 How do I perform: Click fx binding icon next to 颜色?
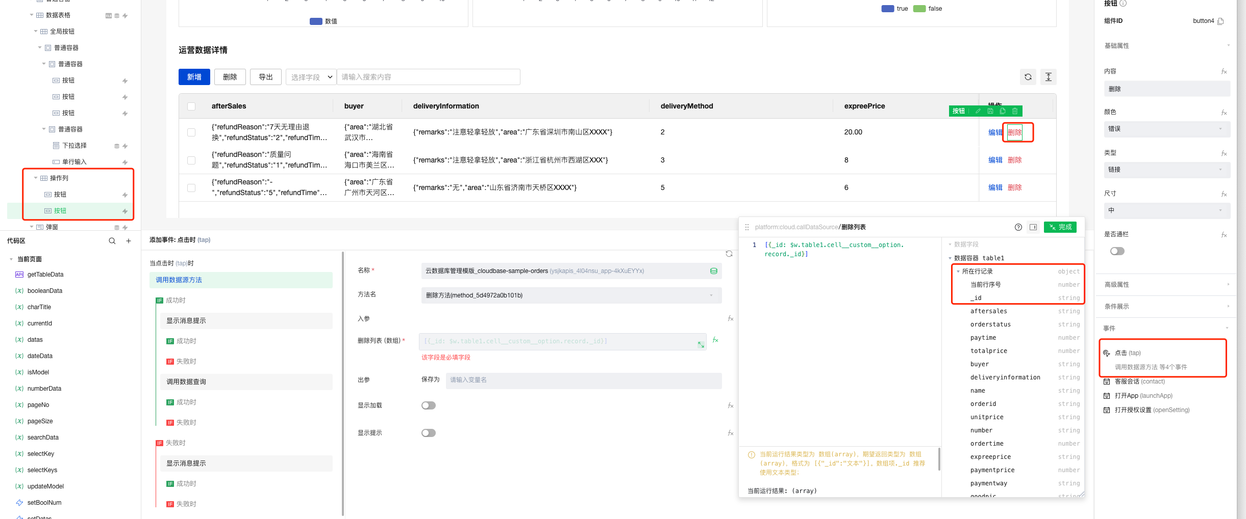[x=1224, y=112]
